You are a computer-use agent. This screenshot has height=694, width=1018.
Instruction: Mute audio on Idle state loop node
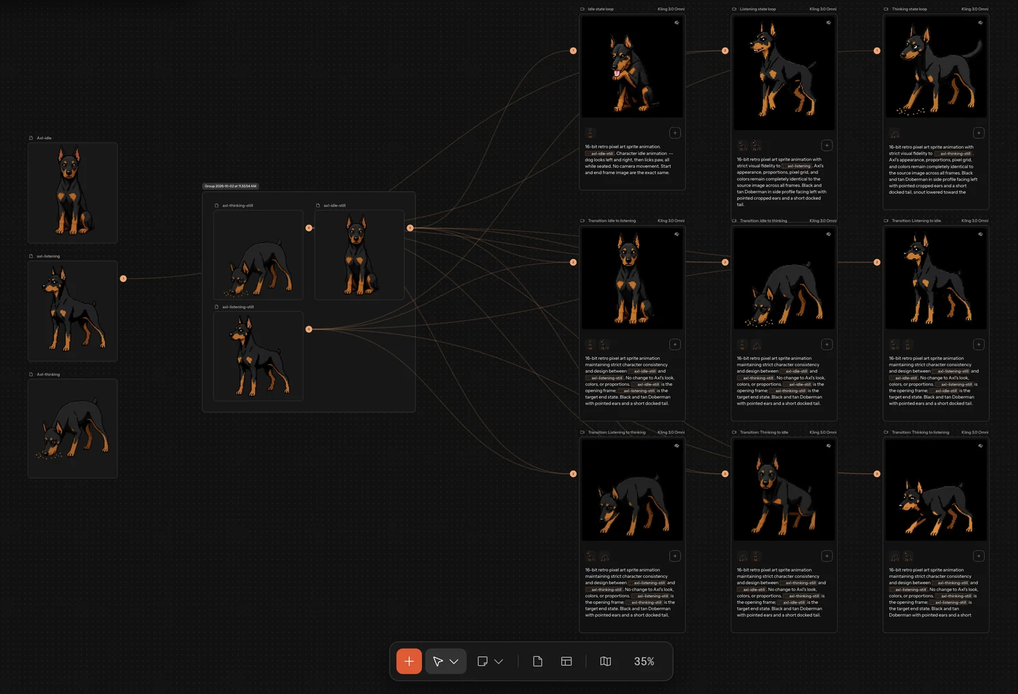coord(676,22)
